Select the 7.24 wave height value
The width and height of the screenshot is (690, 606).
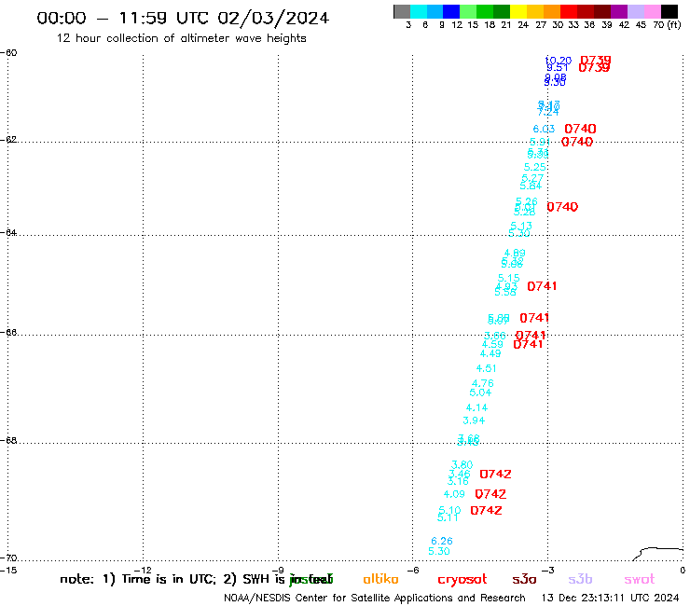click(548, 112)
